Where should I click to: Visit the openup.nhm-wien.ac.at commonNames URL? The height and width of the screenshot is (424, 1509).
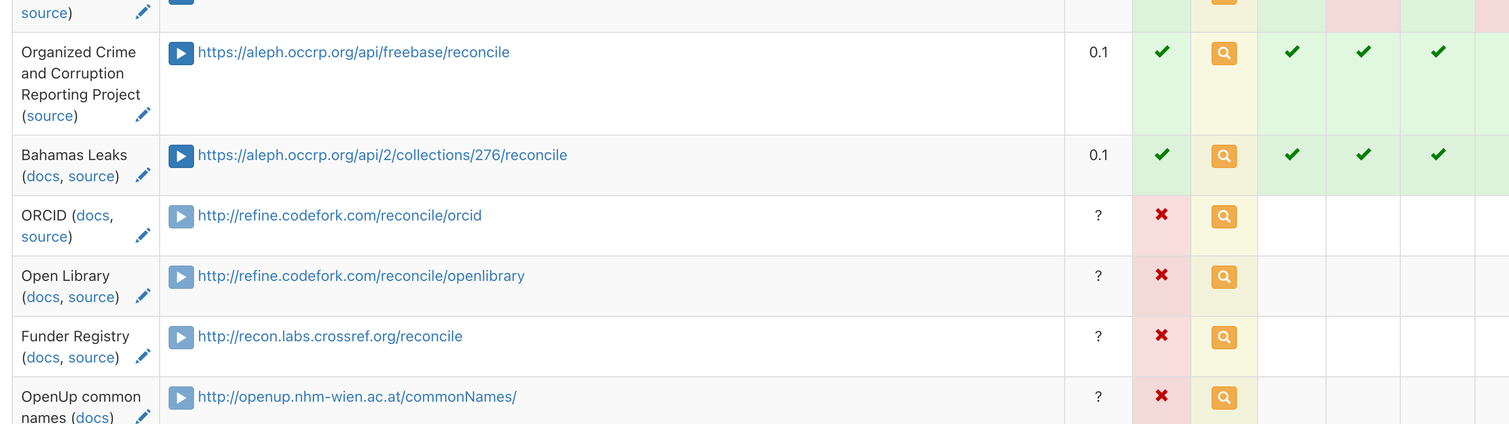click(x=357, y=397)
